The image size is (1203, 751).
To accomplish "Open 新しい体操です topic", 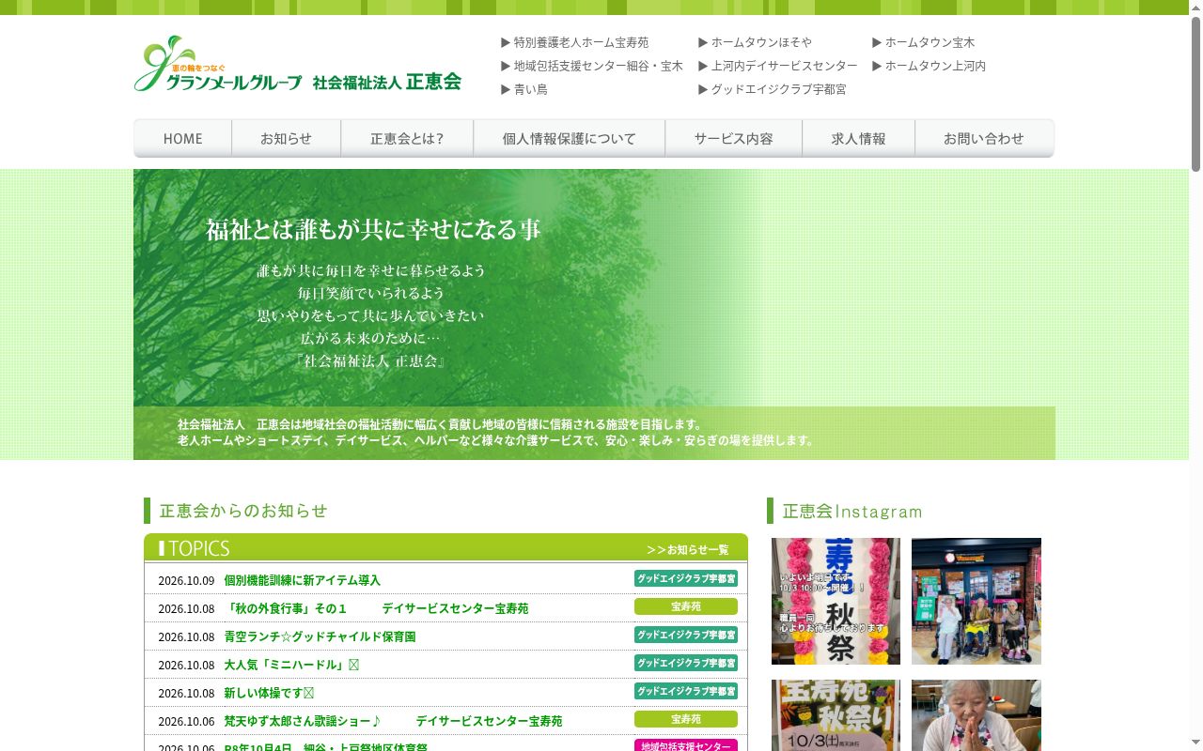I will coord(269,693).
